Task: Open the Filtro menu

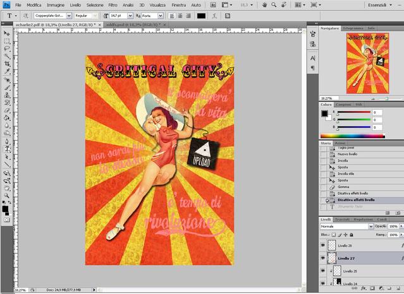Action: 113,5
